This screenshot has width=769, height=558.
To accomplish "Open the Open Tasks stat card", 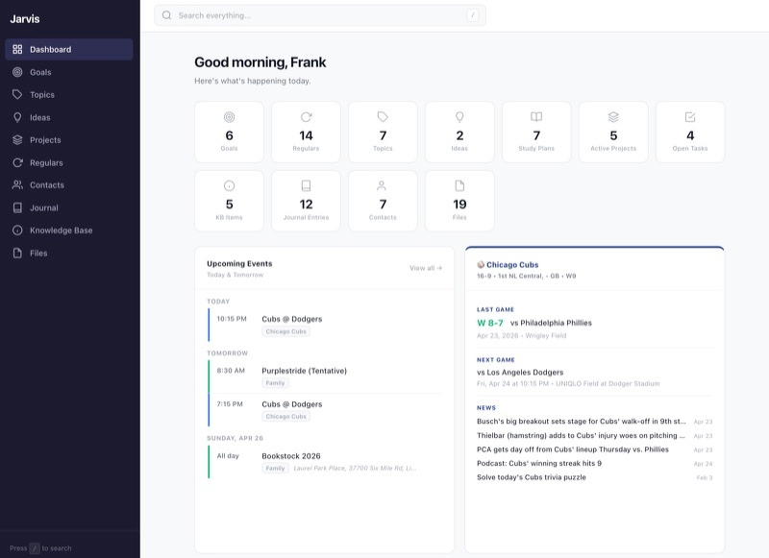I will (689, 133).
